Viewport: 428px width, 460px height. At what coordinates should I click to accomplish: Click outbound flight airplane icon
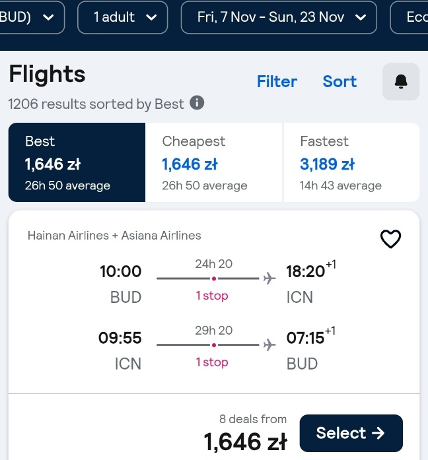pos(269,278)
